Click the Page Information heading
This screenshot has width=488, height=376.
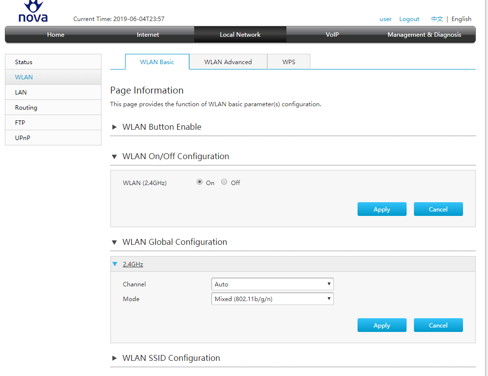pyautogui.click(x=147, y=90)
